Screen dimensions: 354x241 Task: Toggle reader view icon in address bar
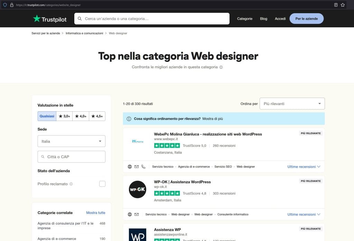pos(336,5)
